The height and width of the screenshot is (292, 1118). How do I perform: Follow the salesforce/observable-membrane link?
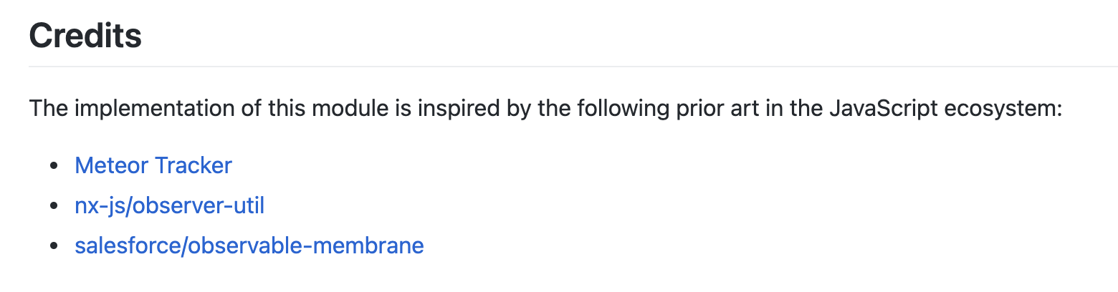[249, 246]
